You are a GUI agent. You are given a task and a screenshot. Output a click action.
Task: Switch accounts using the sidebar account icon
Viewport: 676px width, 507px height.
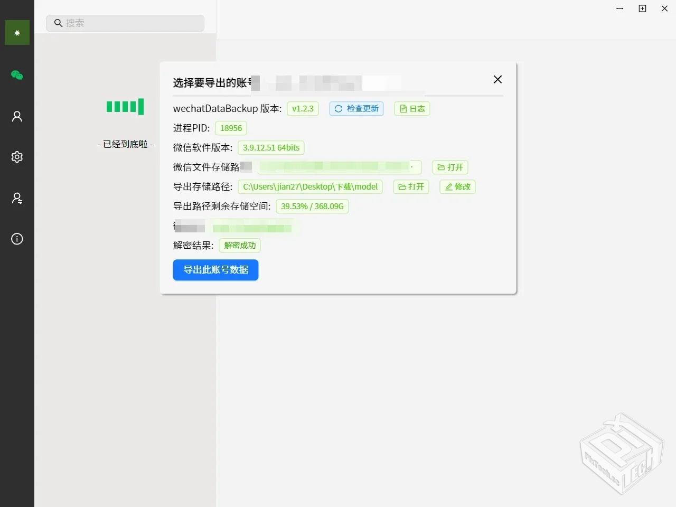pos(17,198)
